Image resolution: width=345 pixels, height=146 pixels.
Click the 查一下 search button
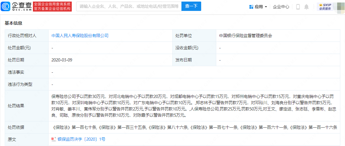pos(191,6)
